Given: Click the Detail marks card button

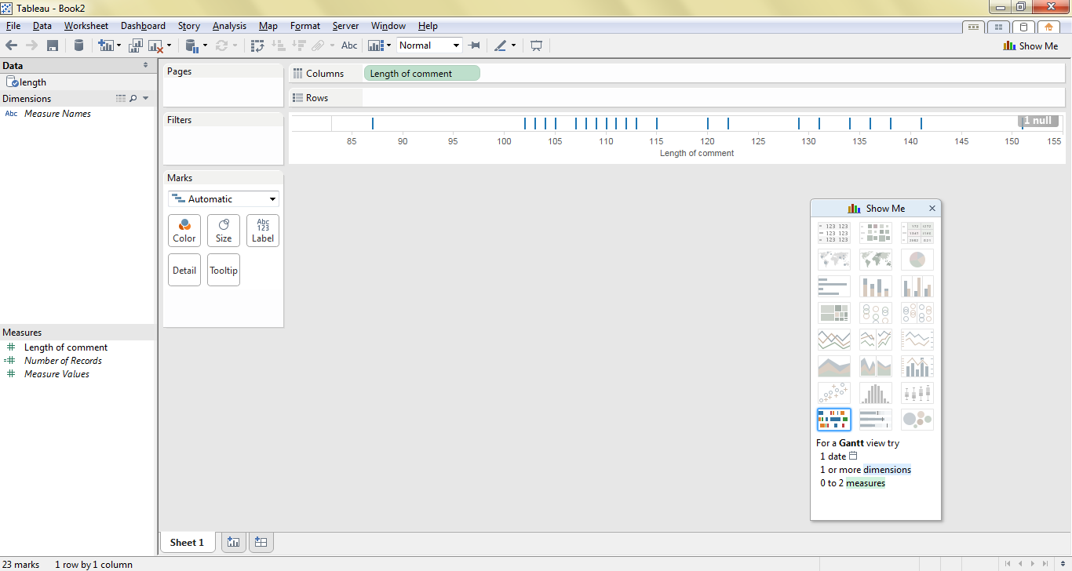Looking at the screenshot, I should [184, 270].
